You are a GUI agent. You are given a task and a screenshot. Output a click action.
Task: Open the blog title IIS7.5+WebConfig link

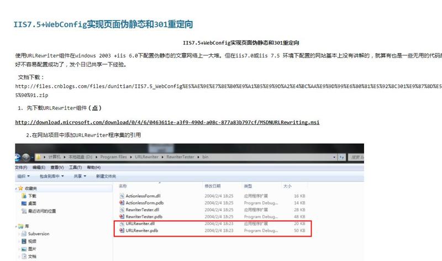point(103,24)
